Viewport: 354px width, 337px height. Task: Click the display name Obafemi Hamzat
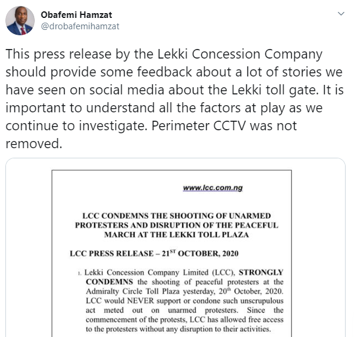point(76,15)
